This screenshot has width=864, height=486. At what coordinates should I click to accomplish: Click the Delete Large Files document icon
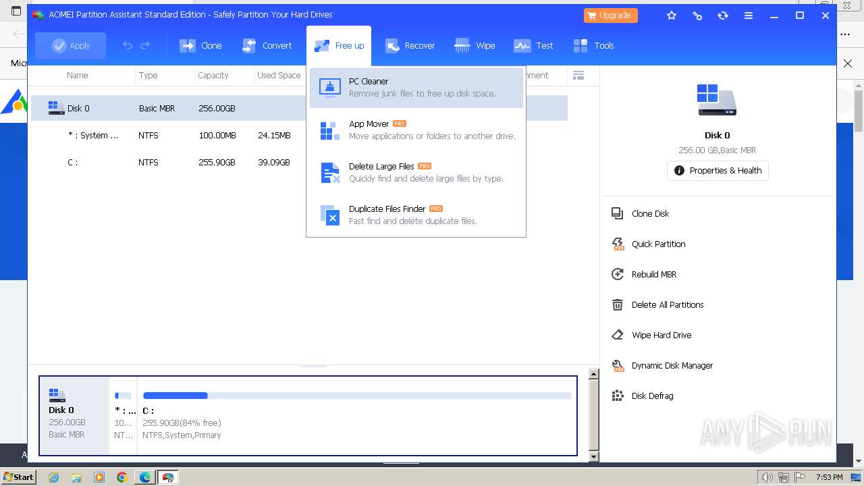point(330,173)
